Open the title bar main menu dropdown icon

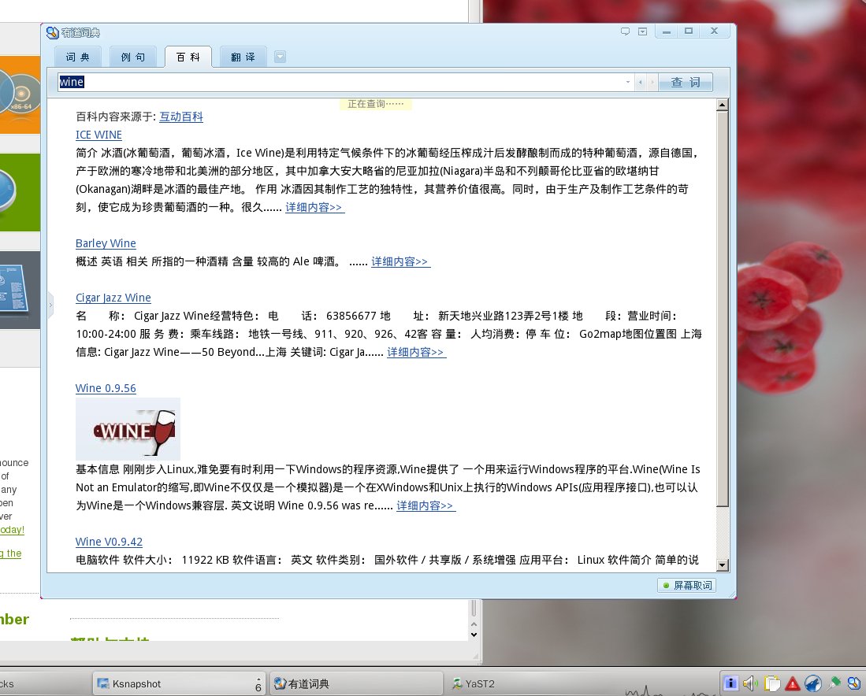(x=642, y=31)
